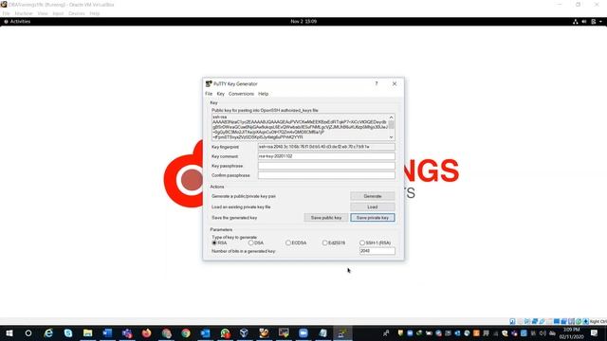Launch Internet Explorer from the taskbar
This screenshot has height=341, width=607.
point(48,332)
